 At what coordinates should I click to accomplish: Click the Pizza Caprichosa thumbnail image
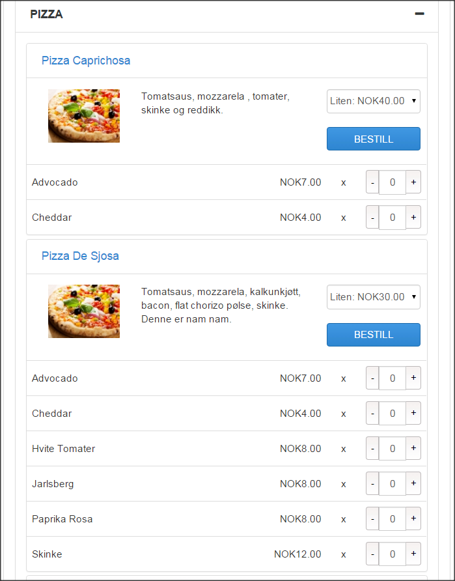[x=84, y=115]
